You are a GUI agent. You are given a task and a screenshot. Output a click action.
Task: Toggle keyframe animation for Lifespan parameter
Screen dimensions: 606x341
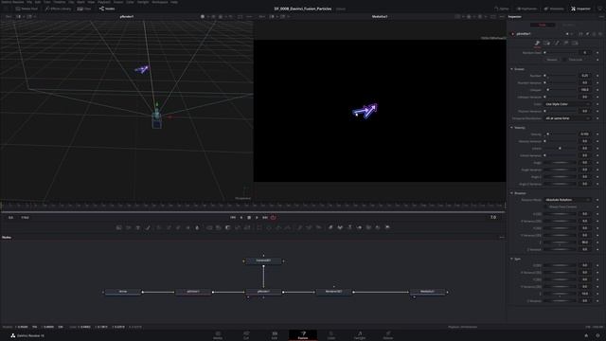(597, 90)
